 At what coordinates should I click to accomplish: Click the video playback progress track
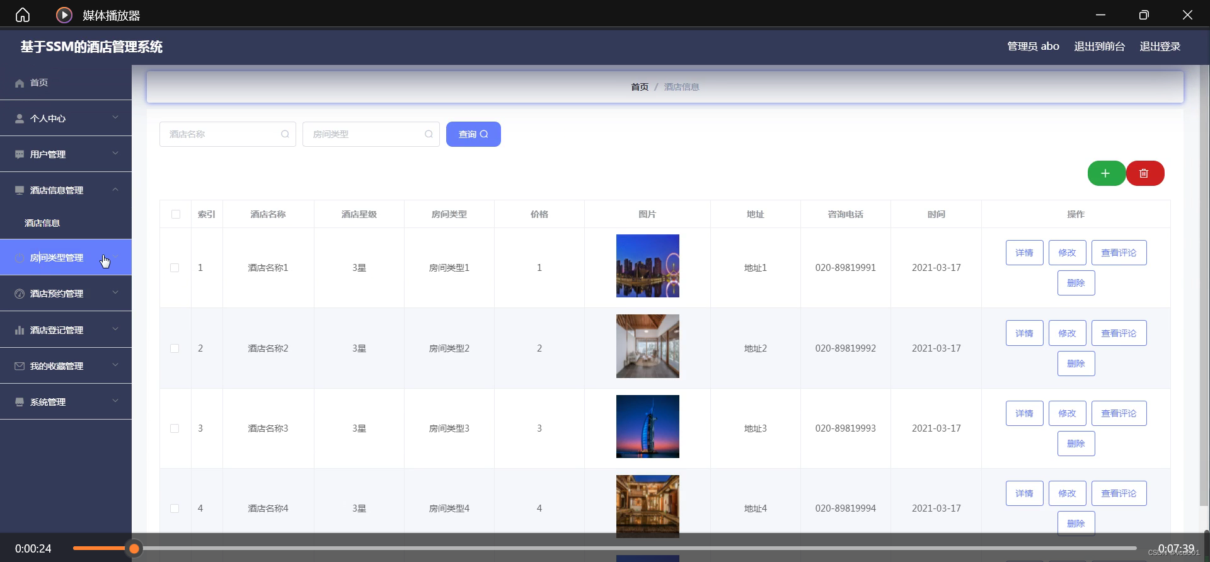point(605,548)
